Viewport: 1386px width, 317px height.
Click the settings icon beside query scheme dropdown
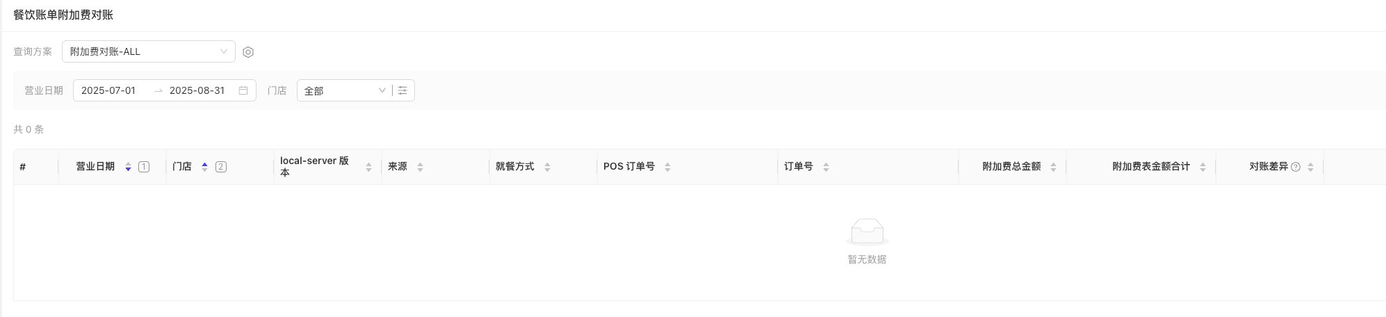click(x=248, y=52)
